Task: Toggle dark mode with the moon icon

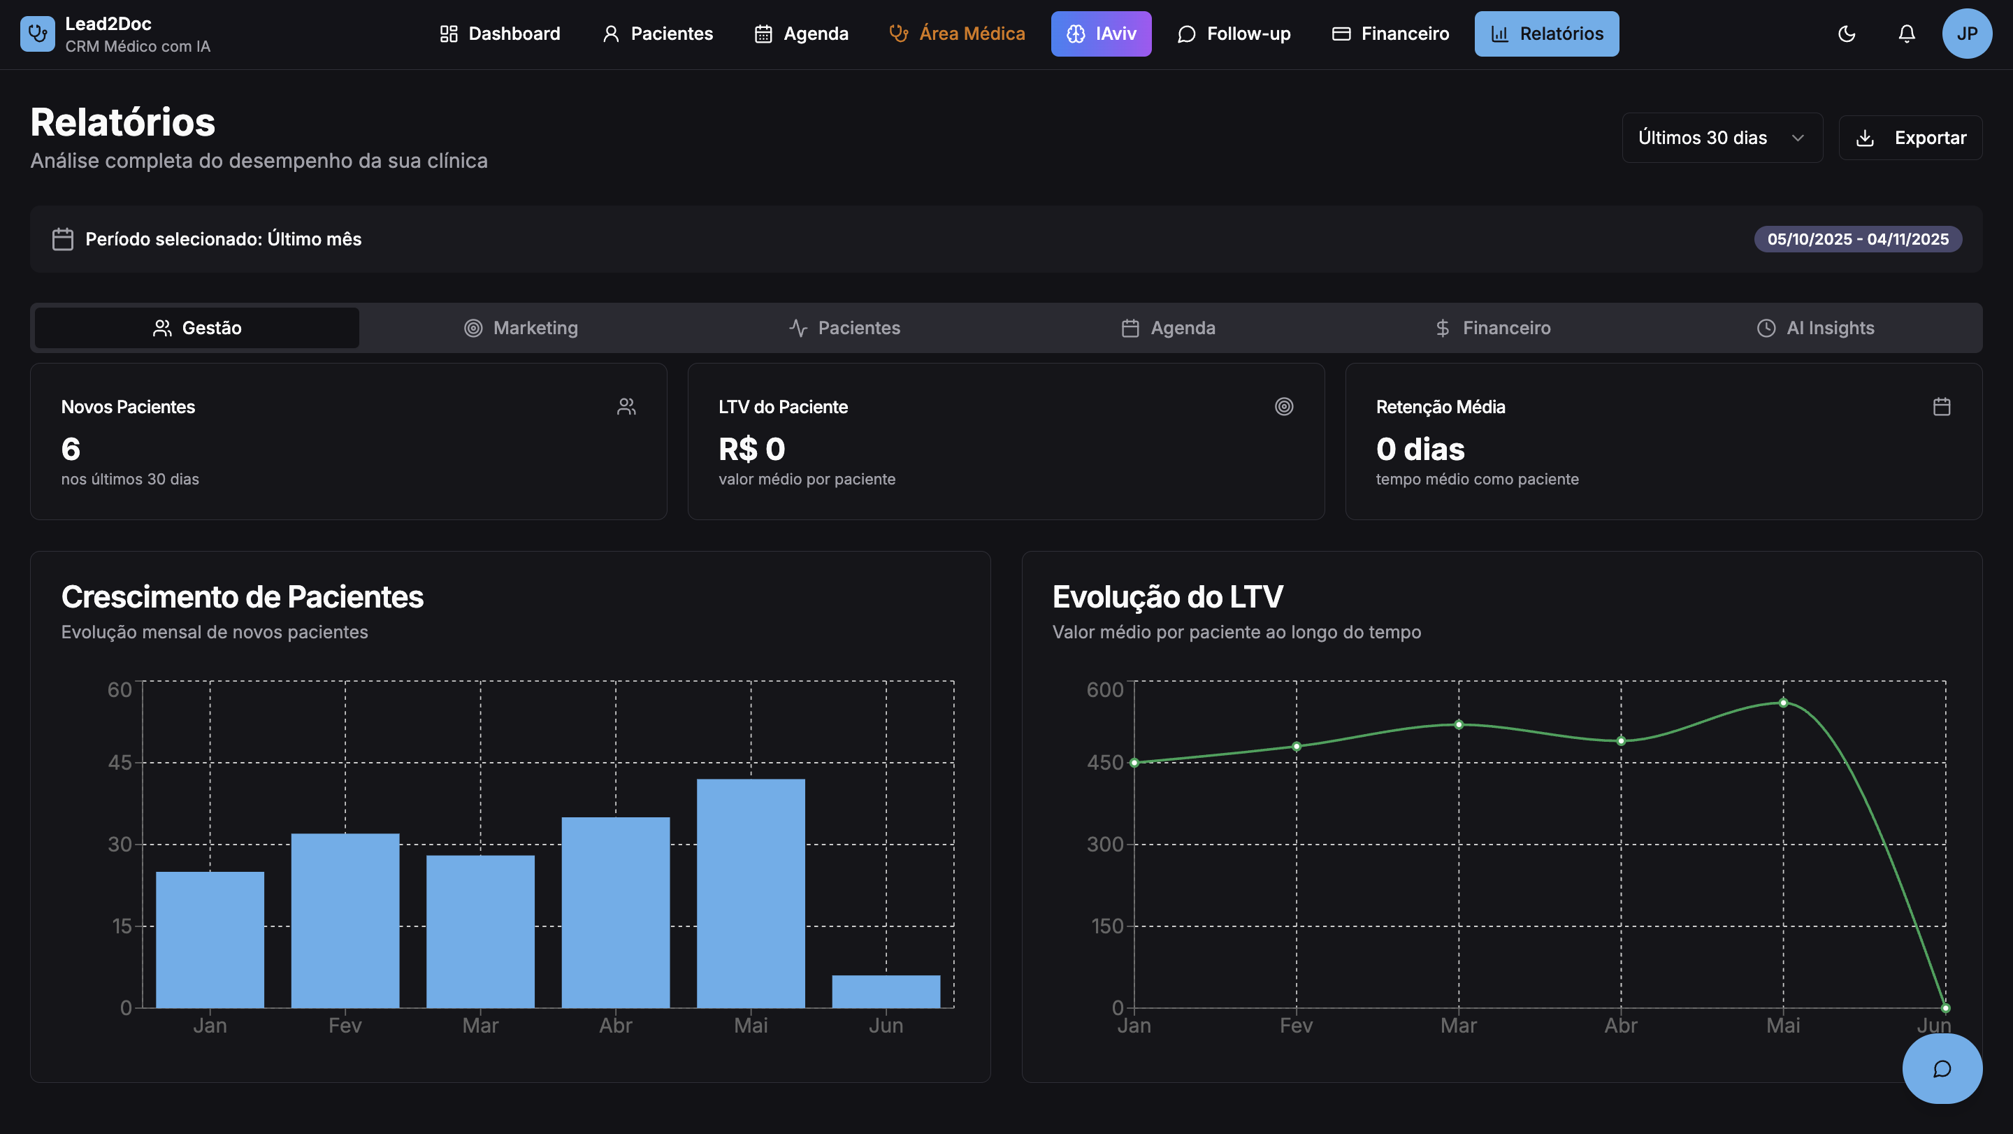Action: (1847, 34)
